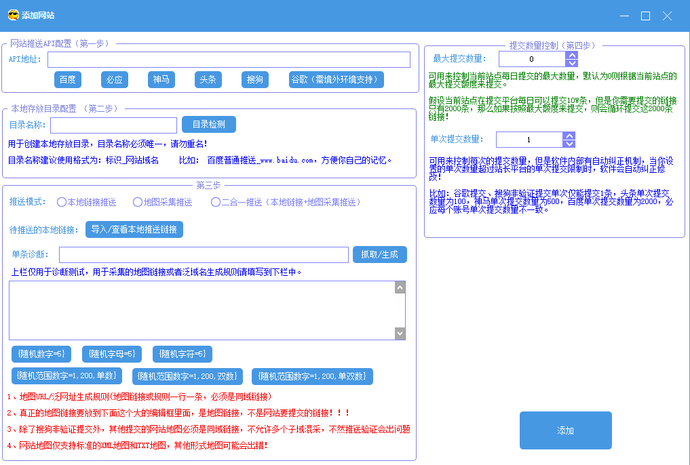Click the 抓取/生成 button

tap(380, 254)
